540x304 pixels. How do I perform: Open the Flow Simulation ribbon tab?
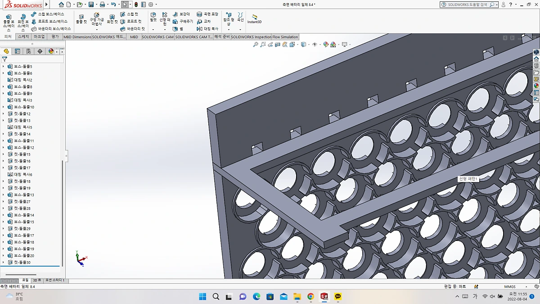point(285,37)
